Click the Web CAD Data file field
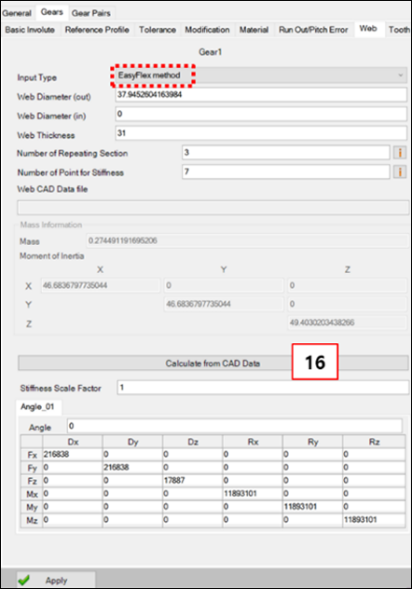This screenshot has height=589, width=412. [x=213, y=207]
